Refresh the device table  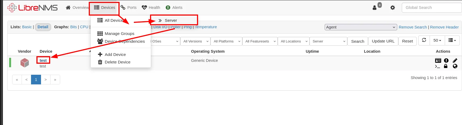pyautogui.click(x=424, y=40)
